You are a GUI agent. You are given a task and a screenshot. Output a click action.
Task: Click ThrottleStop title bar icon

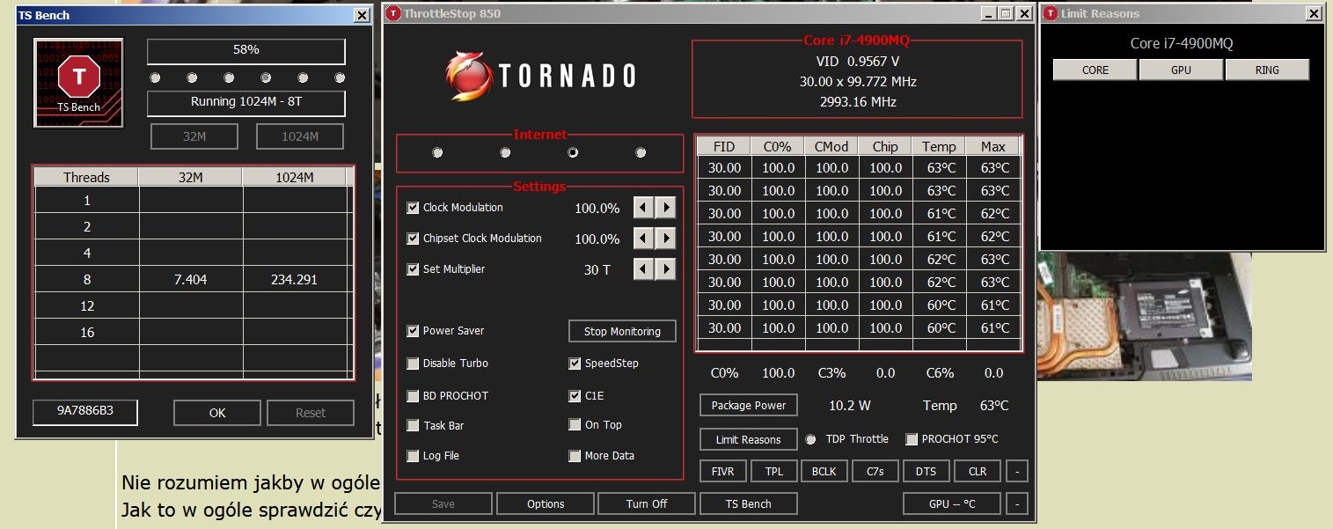click(392, 13)
